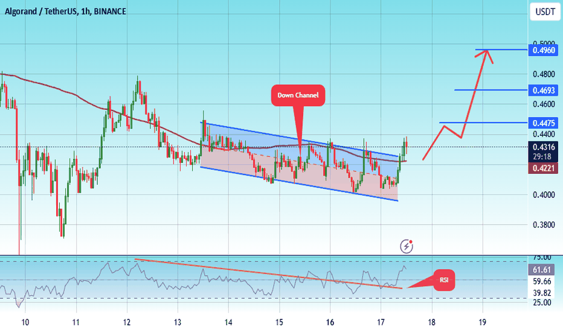Viewport: 563px width, 332px height.
Task: Click date 12 on the time axis
Action: tap(127, 322)
